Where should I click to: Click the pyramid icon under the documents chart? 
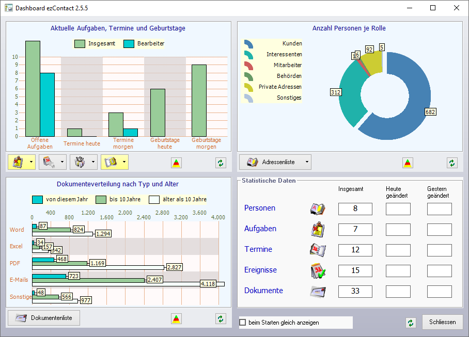[x=177, y=318]
